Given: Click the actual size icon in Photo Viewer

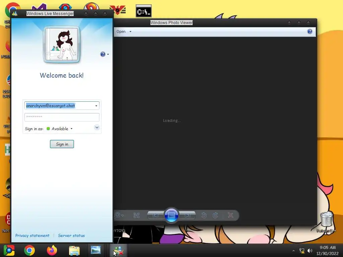Looking at the screenshot, I should [137, 215].
